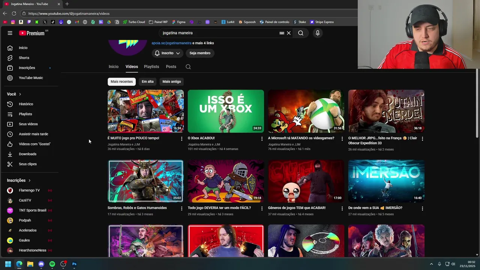Click the YouTube search input field
Image resolution: width=480 pixels, height=270 pixels.
coord(219,33)
